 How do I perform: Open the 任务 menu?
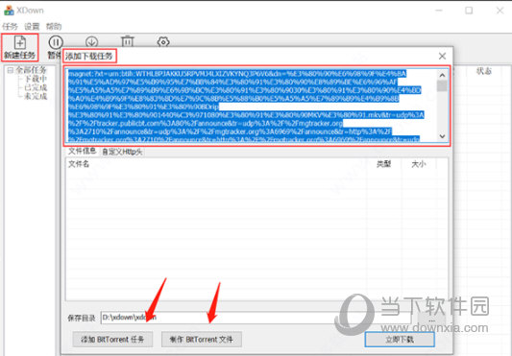(x=10, y=27)
